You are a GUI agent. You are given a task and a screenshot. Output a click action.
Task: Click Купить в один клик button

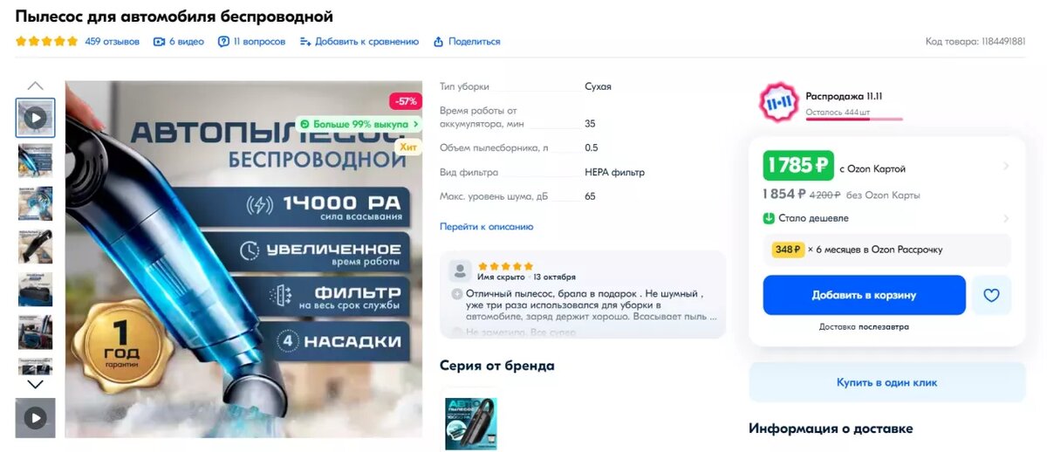(886, 382)
